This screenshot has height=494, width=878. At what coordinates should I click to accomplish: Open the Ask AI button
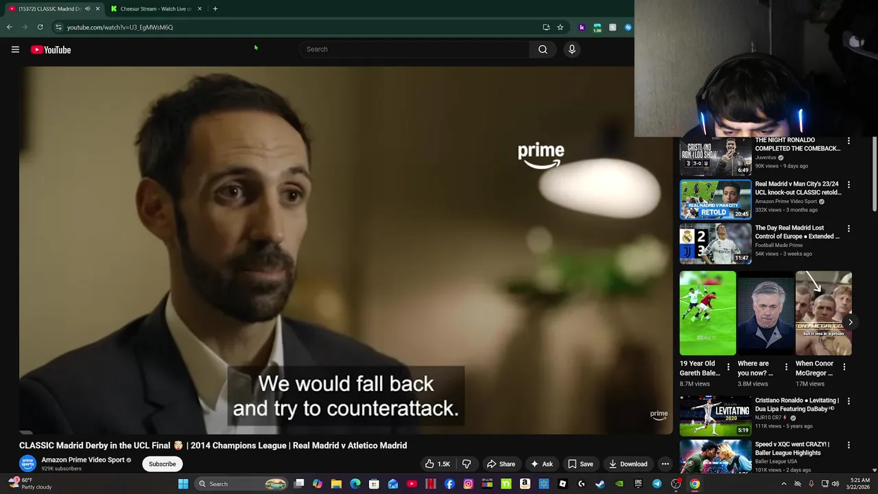pos(541,464)
